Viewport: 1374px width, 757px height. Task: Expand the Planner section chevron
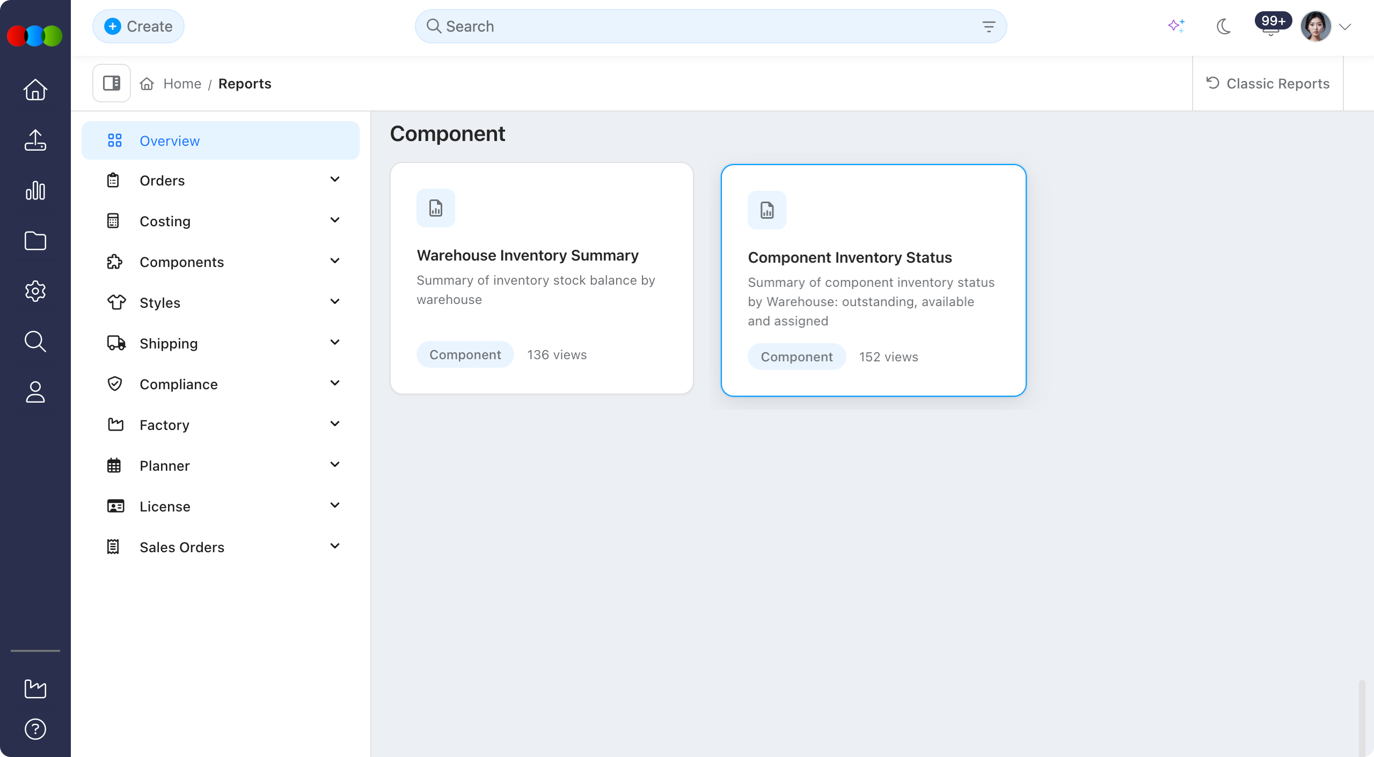[x=335, y=465]
